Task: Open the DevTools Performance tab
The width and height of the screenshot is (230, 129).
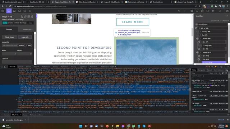Action: 46,67
